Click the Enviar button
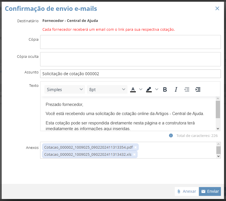Image resolution: width=226 pixels, height=201 pixels. tap(210, 191)
